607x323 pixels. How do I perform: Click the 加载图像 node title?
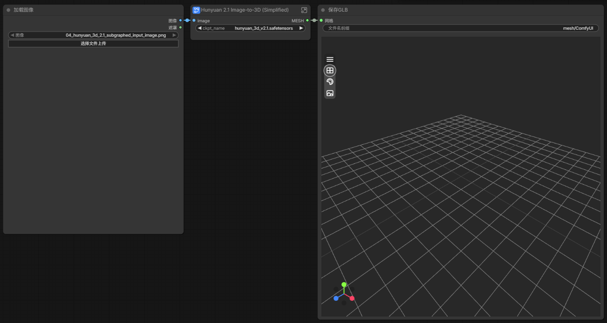click(23, 10)
